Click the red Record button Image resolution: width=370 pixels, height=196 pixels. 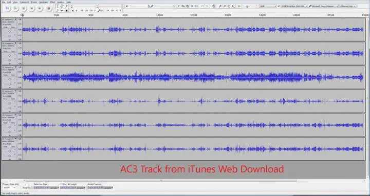coord(48,8)
